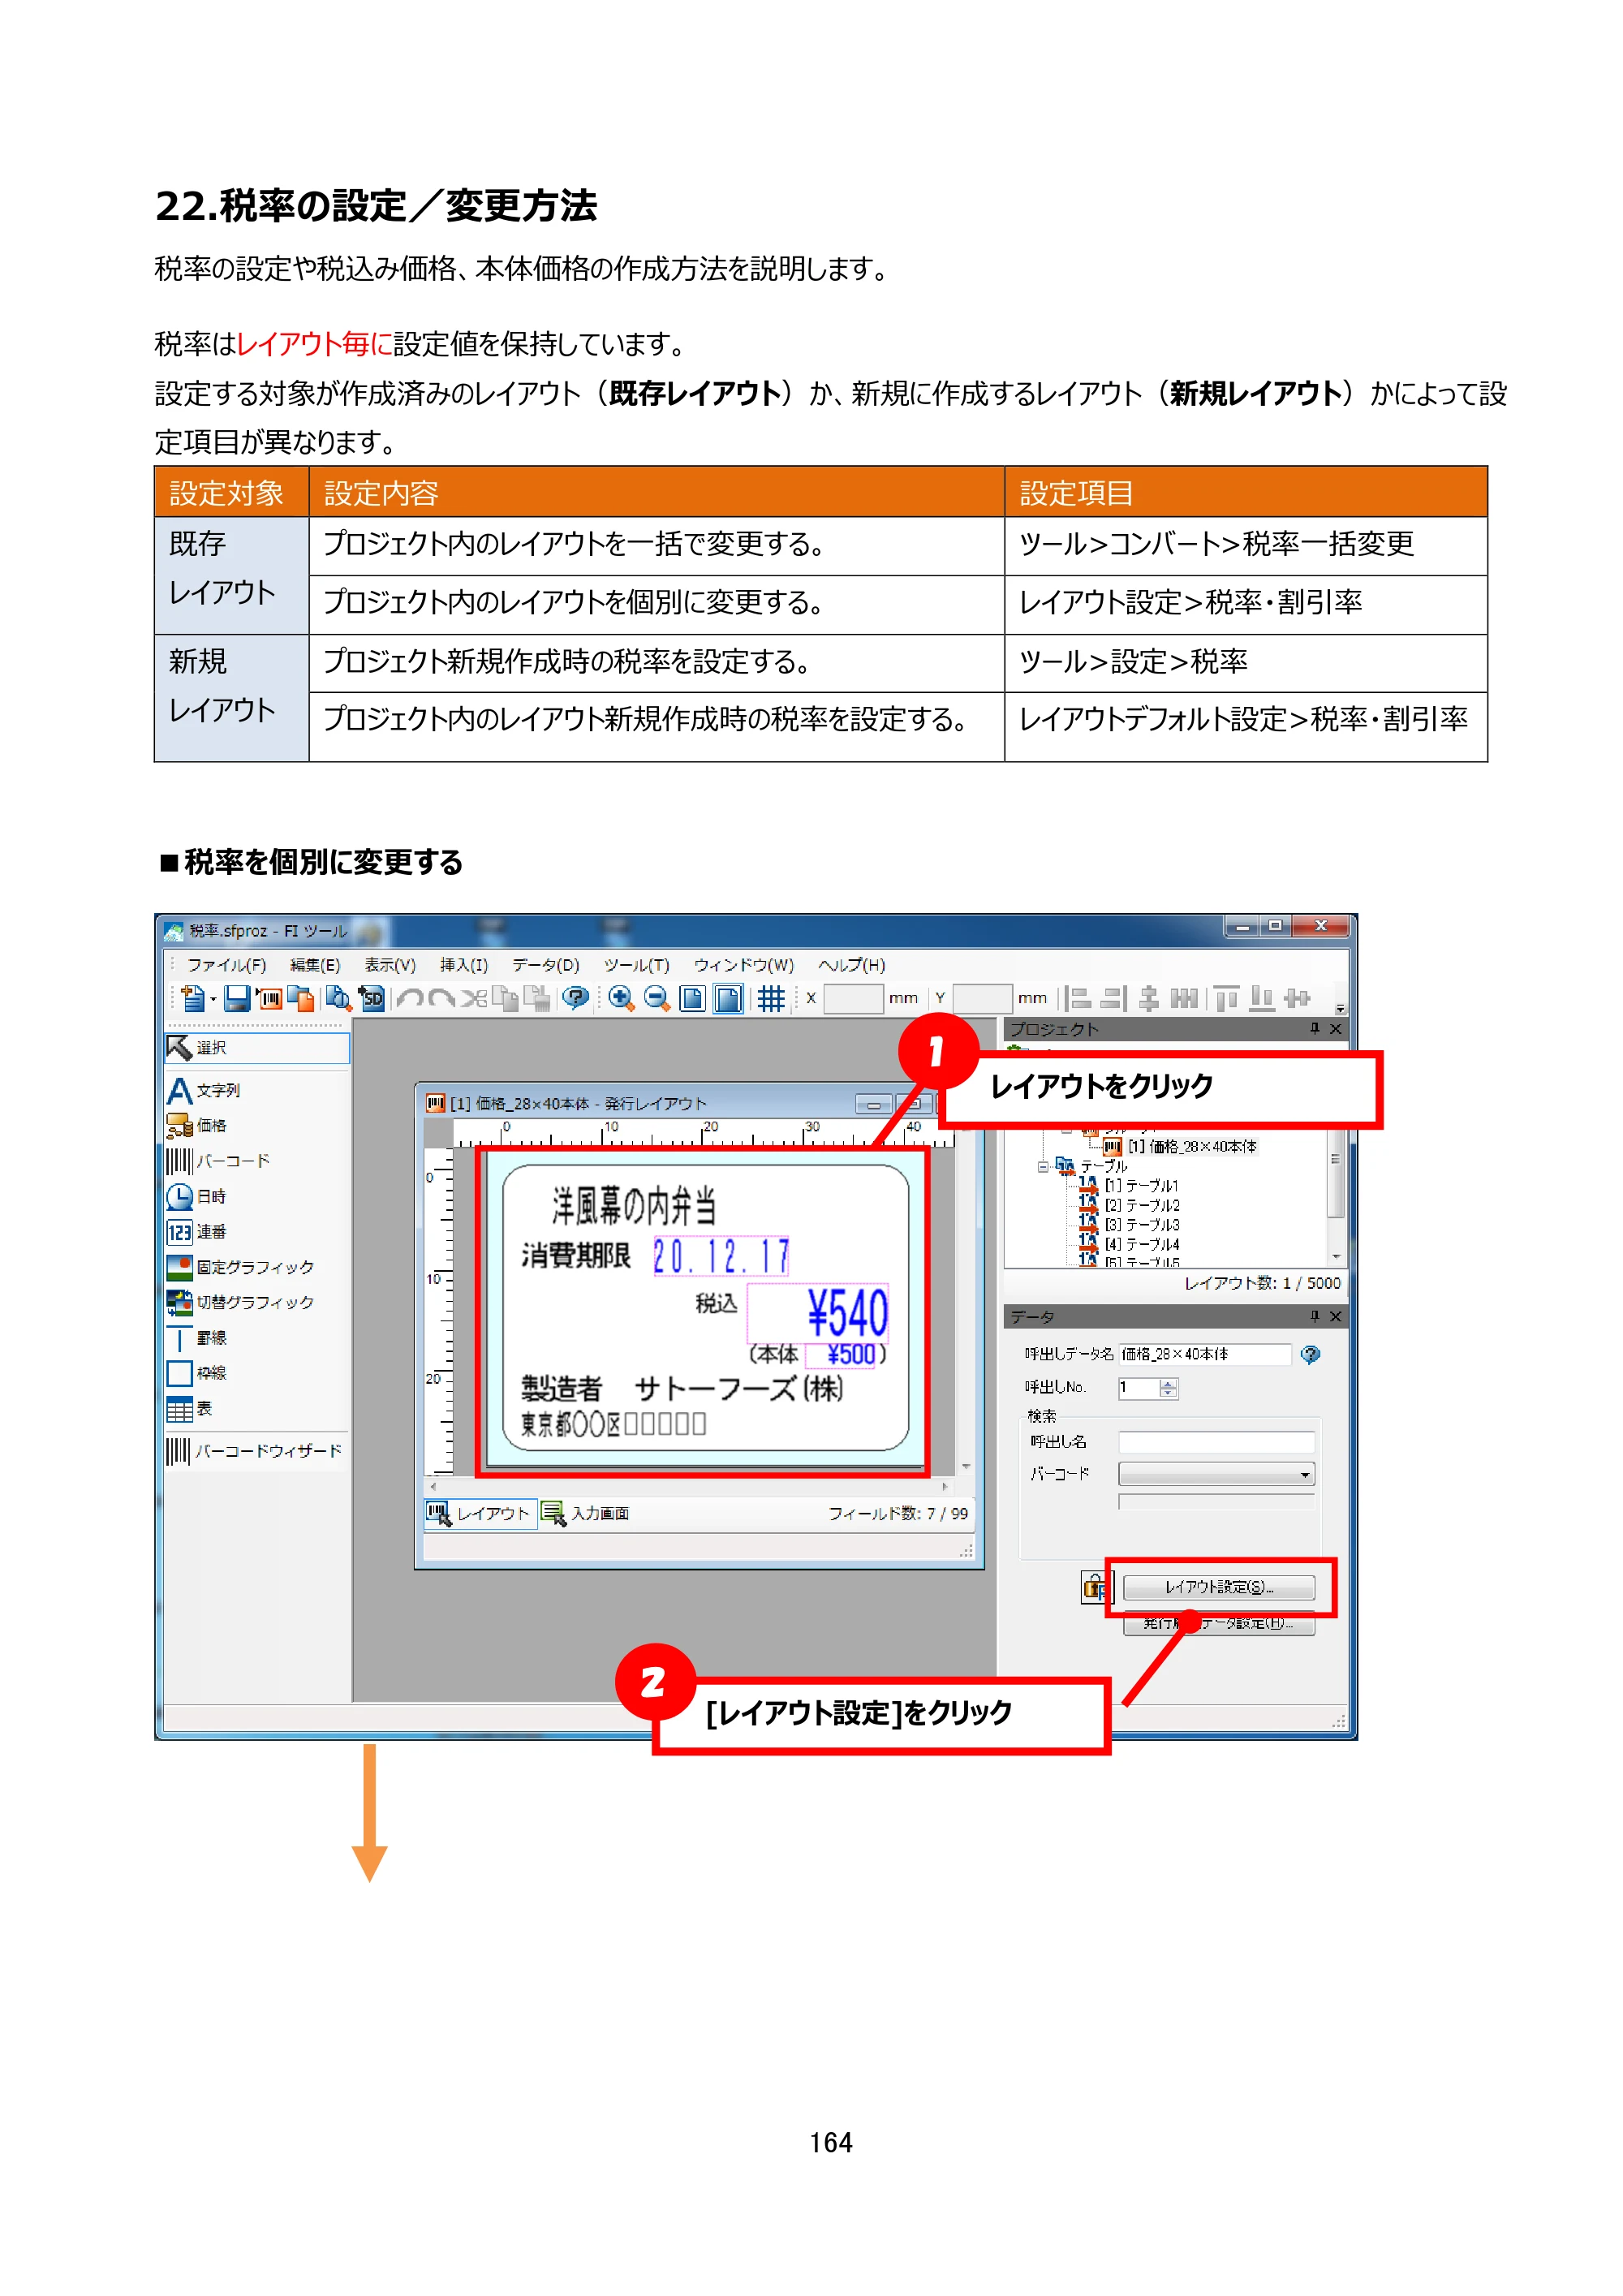Pick the 日時 date-time tool
Image resolution: width=1623 pixels, height=2296 pixels.
(x=197, y=1196)
